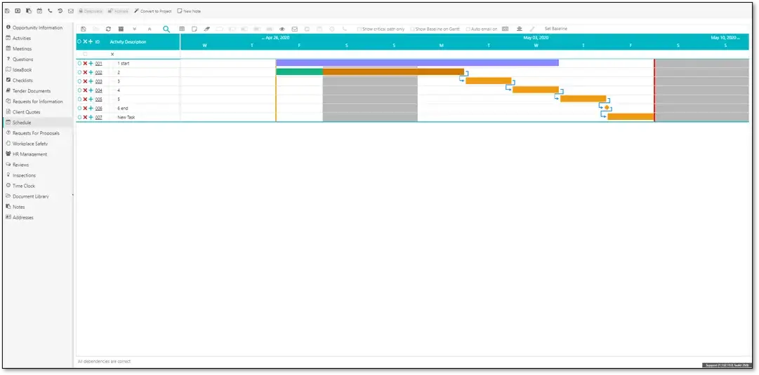Open Client Quotes in the sidebar

click(x=23, y=112)
